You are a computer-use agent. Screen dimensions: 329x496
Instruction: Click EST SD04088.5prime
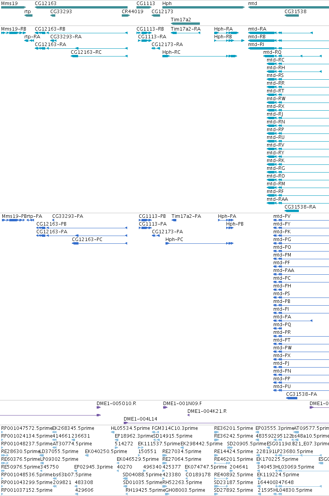click(124, 479)
